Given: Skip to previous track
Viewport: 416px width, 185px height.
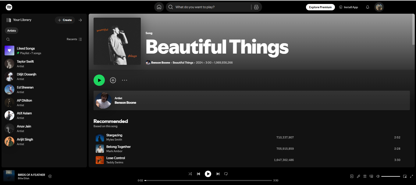Looking at the screenshot, I should pyautogui.click(x=198, y=174).
